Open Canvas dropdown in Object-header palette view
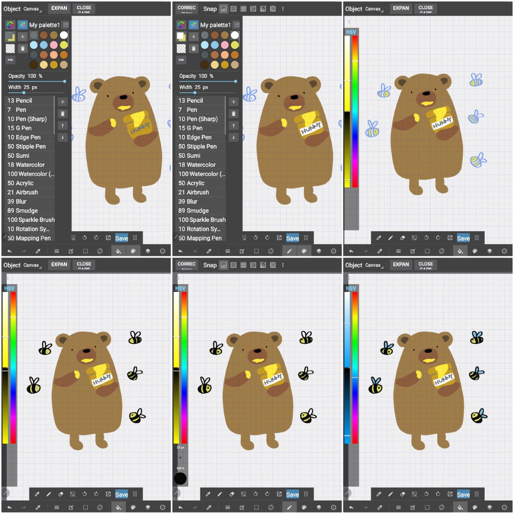514x514 pixels. (33, 9)
